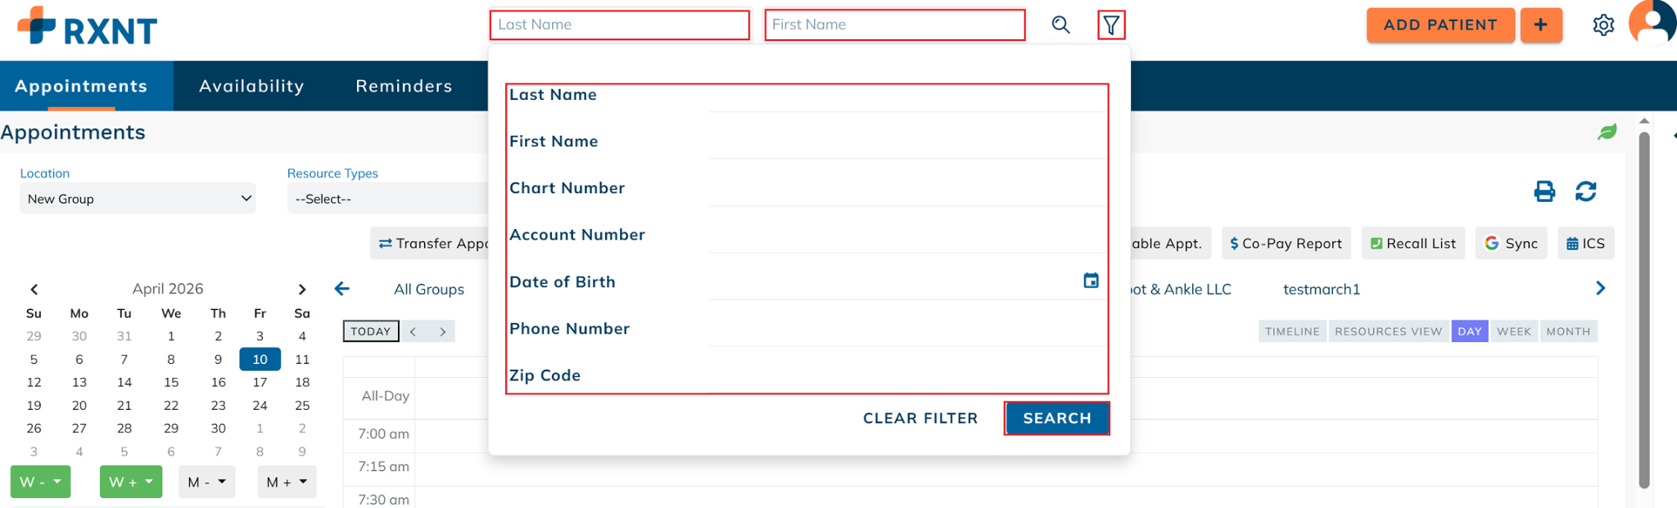Select the Timeline view option
The width and height of the screenshot is (1677, 508).
pos(1292,331)
